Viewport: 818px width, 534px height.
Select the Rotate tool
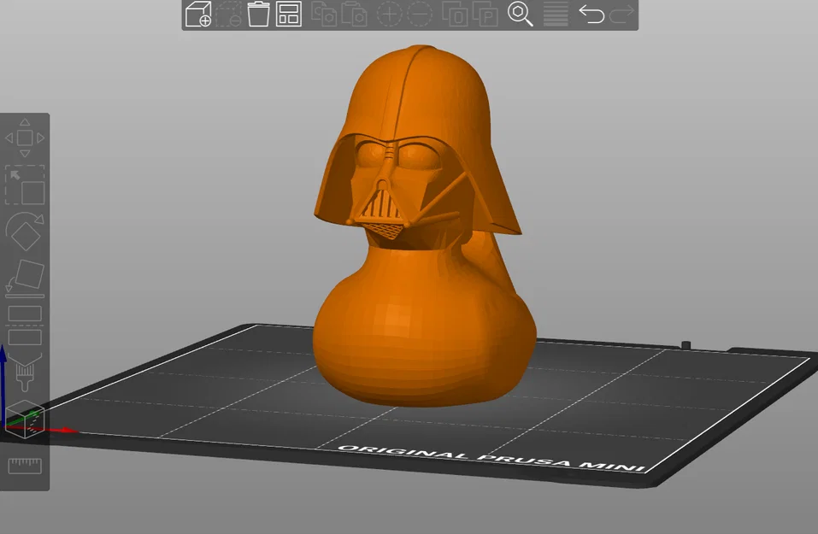(26, 231)
